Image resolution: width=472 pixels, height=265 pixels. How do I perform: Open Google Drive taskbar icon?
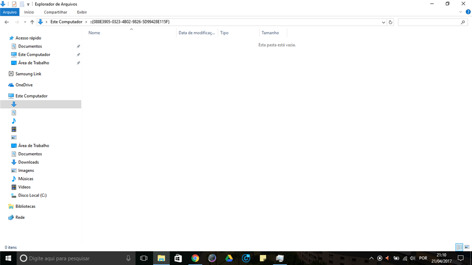point(229,258)
